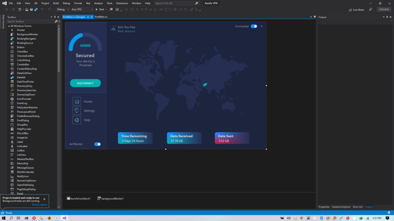Click the Help icon in VPN sidebar

point(77,120)
